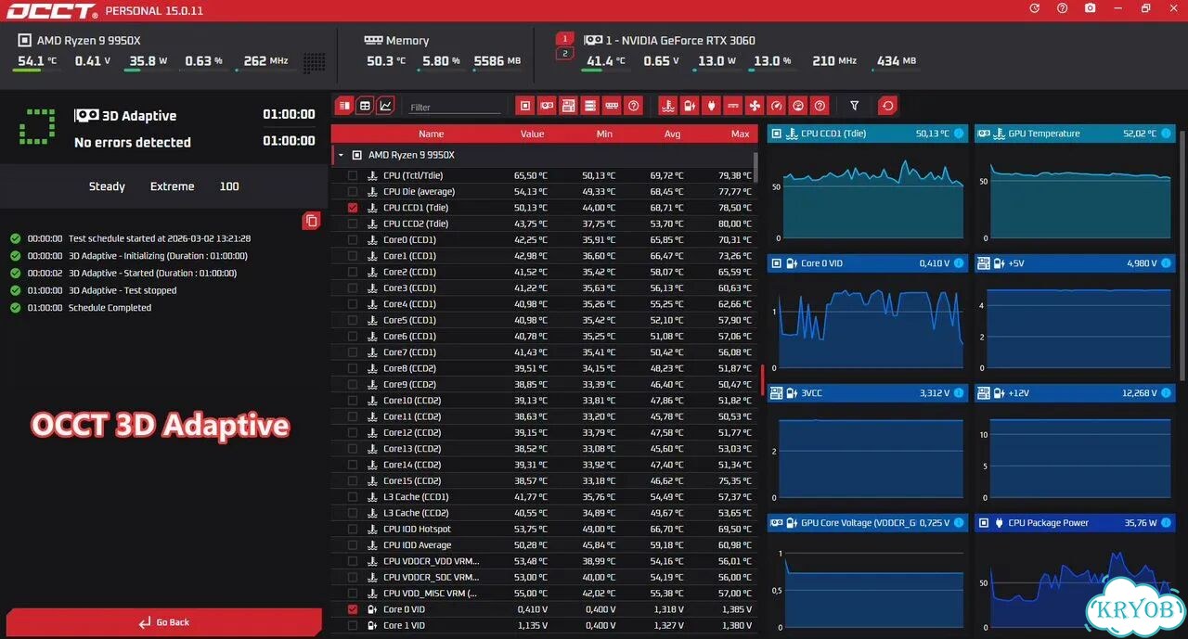Click the CPU Package Power graph title
This screenshot has height=639, width=1188.
[1048, 523]
